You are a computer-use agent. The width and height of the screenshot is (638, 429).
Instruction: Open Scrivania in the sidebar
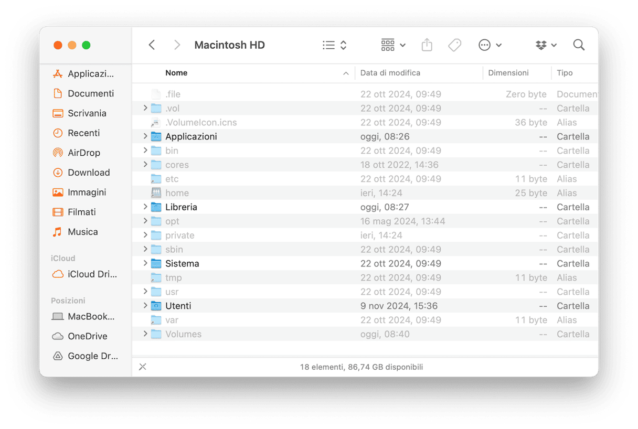tap(80, 113)
